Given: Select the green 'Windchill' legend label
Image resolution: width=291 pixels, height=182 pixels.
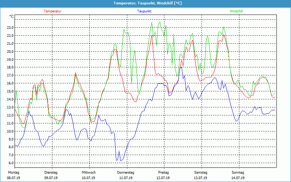Looking at the screenshot, I should pyautogui.click(x=236, y=11).
